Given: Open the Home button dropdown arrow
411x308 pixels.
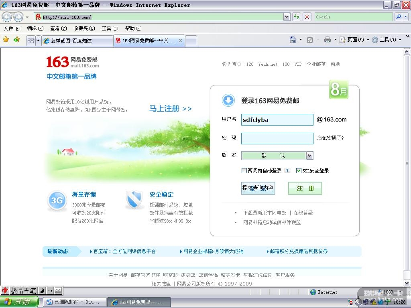Looking at the screenshot, I should click(x=301, y=40).
